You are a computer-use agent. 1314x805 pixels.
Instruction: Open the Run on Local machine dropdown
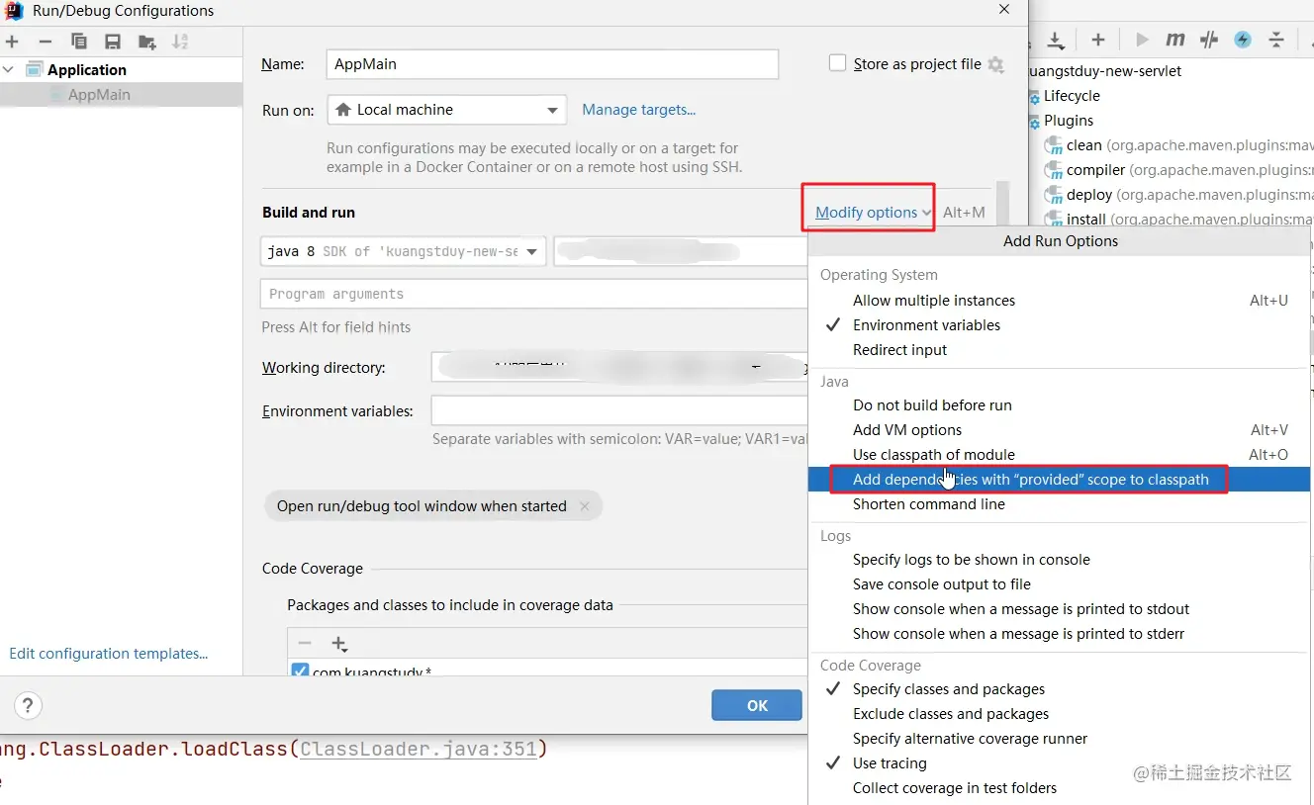click(x=446, y=110)
